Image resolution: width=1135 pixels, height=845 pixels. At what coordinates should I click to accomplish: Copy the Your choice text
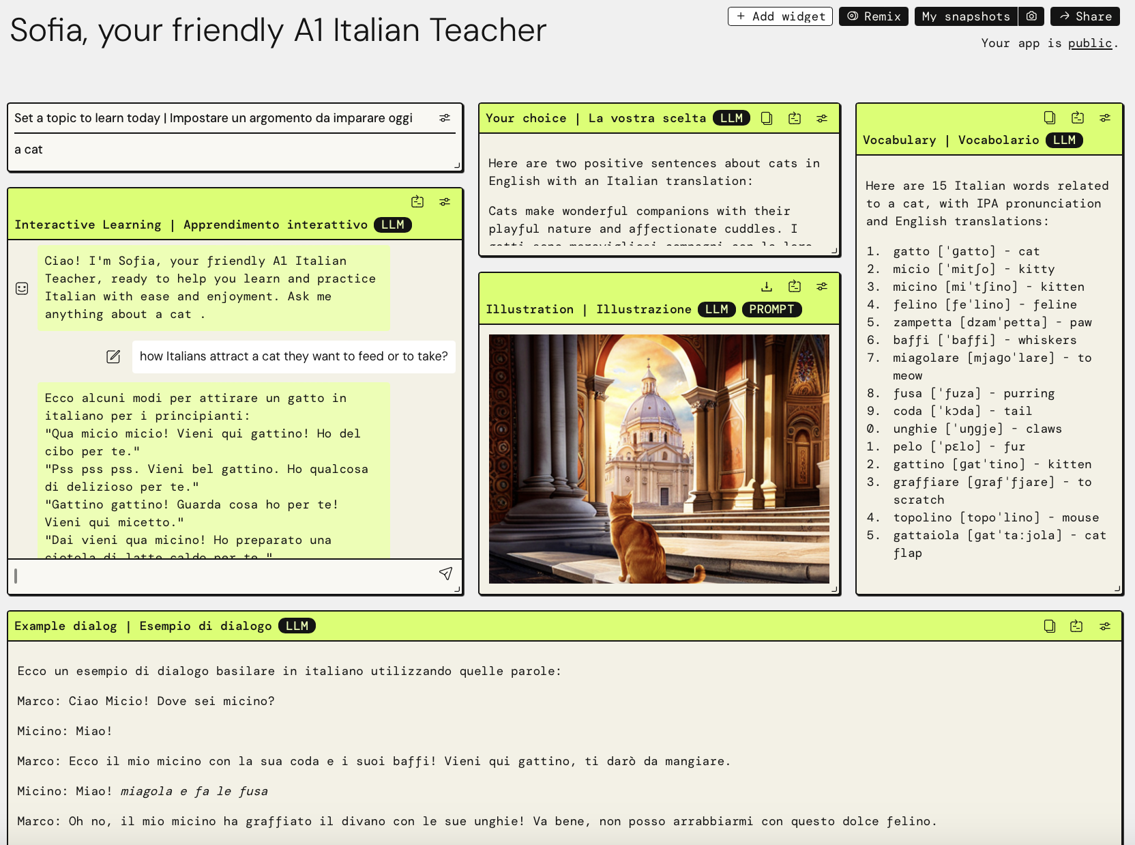(767, 117)
